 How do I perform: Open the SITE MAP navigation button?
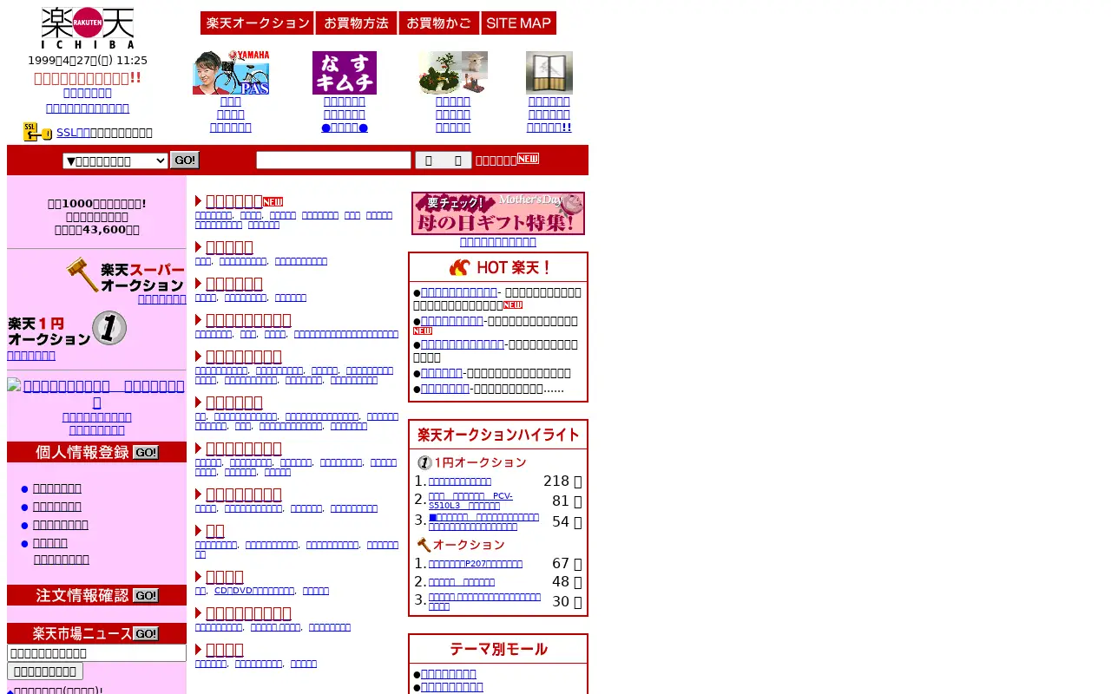click(519, 23)
